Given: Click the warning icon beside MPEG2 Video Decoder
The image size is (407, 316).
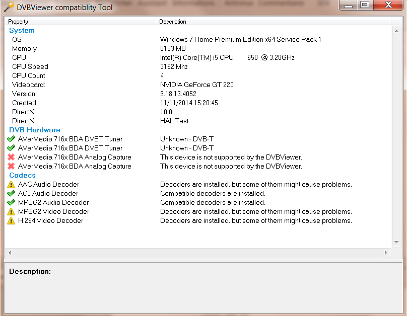Looking at the screenshot, I should click(x=11, y=211).
